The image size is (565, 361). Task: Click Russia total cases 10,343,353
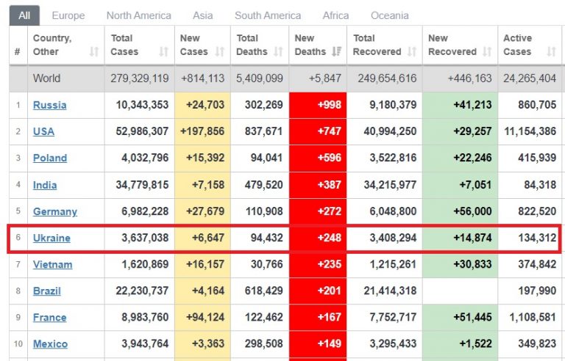[142, 105]
